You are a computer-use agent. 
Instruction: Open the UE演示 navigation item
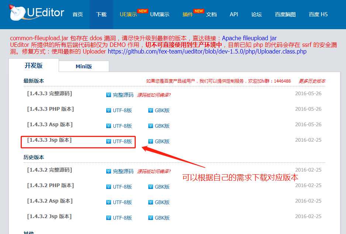(x=128, y=14)
